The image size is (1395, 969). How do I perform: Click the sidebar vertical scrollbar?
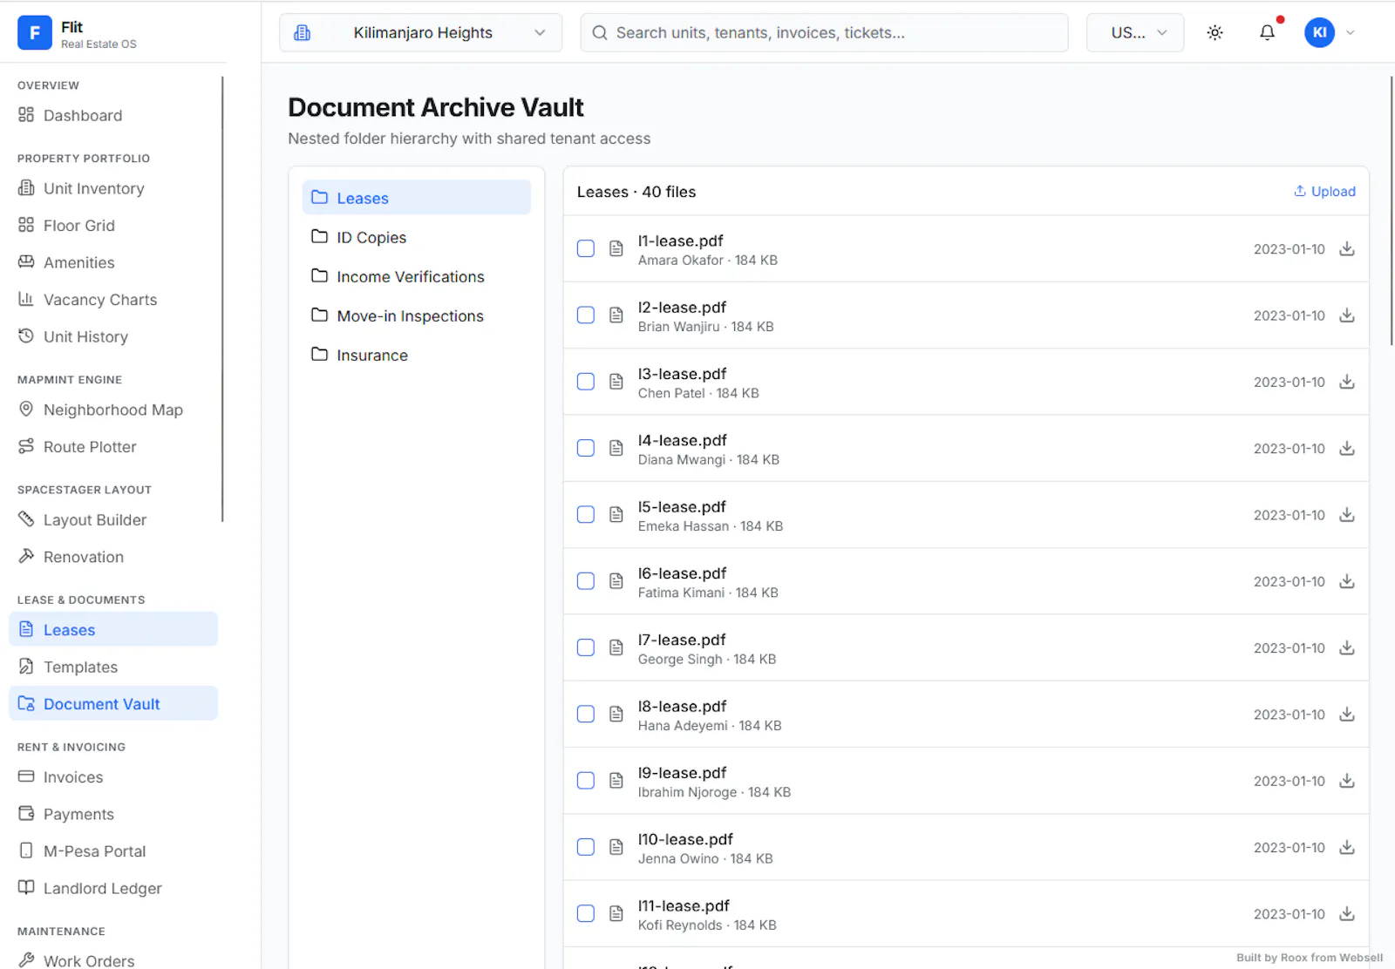pos(223,299)
